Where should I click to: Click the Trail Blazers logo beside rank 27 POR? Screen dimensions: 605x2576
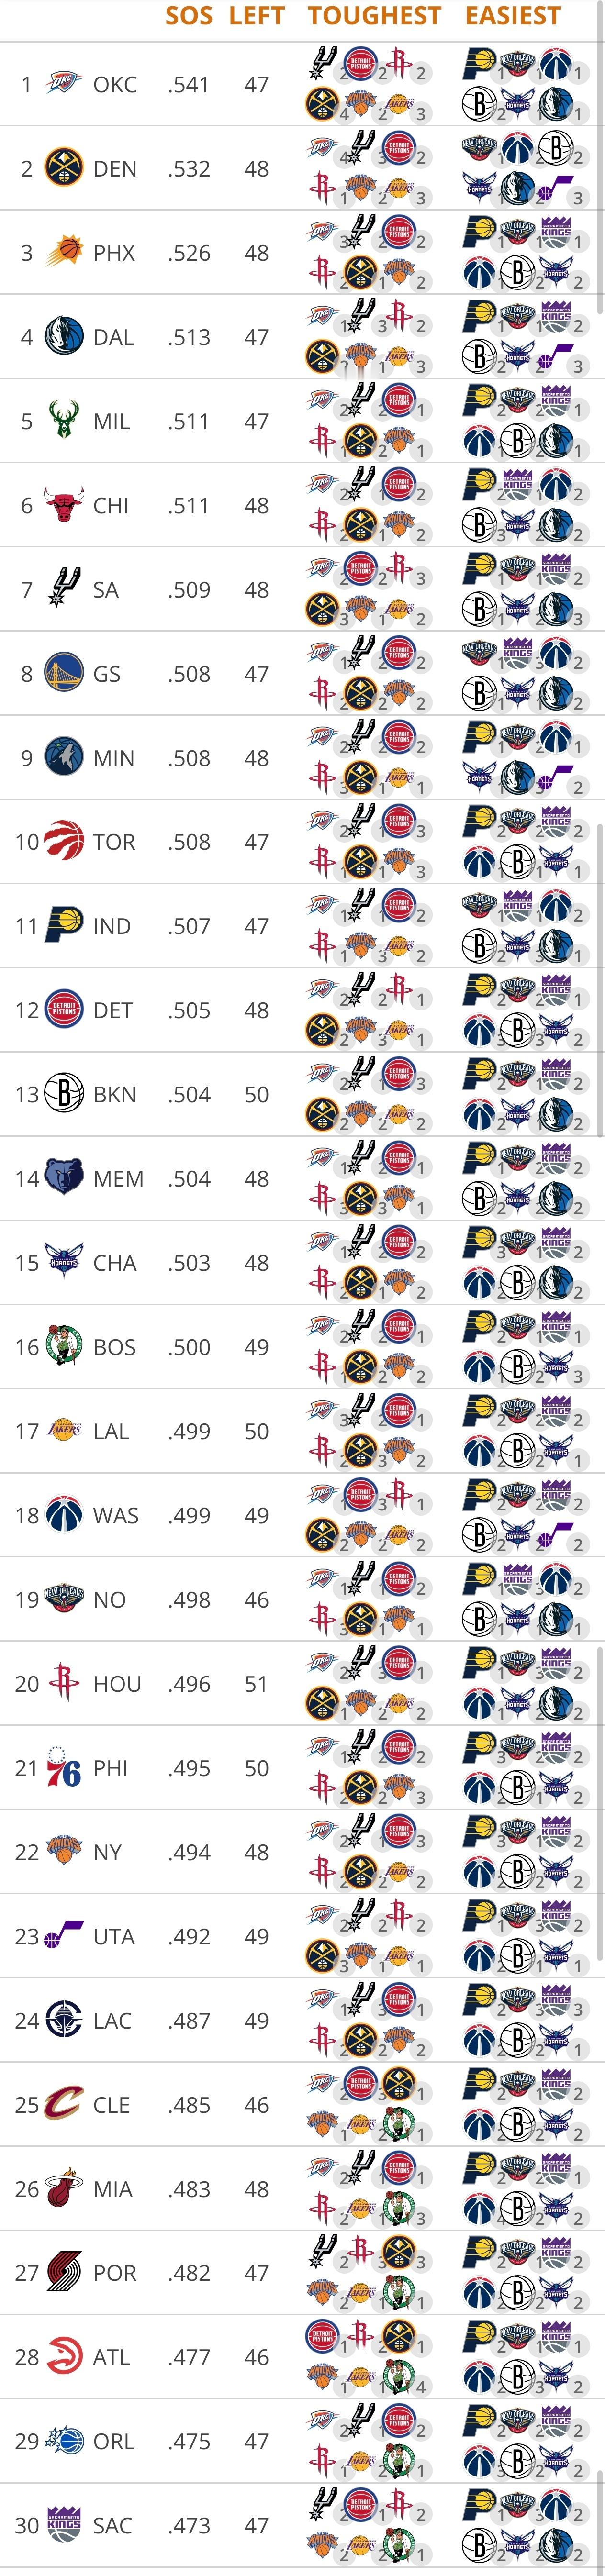(x=64, y=2272)
